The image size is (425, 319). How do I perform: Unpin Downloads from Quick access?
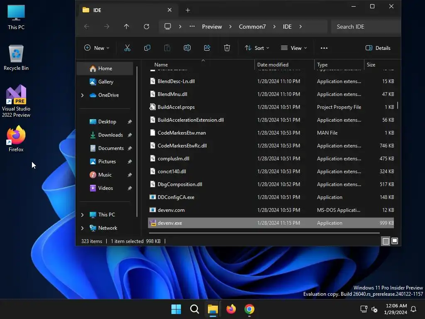pos(130,135)
